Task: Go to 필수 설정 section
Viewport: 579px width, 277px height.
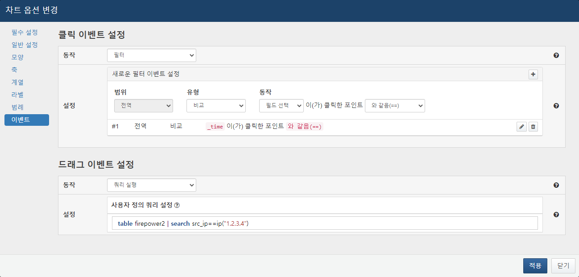Action: tap(25, 33)
